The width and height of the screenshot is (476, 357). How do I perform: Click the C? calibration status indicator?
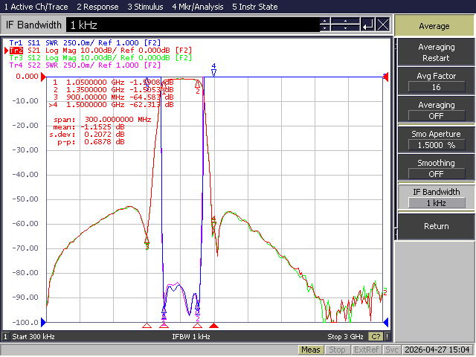pos(376,336)
